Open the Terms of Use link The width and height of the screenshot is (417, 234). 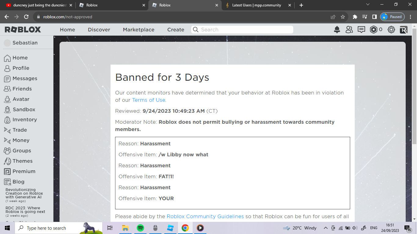point(149,100)
